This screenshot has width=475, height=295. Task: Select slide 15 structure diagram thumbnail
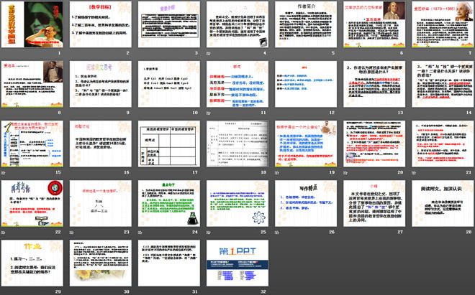point(32,144)
